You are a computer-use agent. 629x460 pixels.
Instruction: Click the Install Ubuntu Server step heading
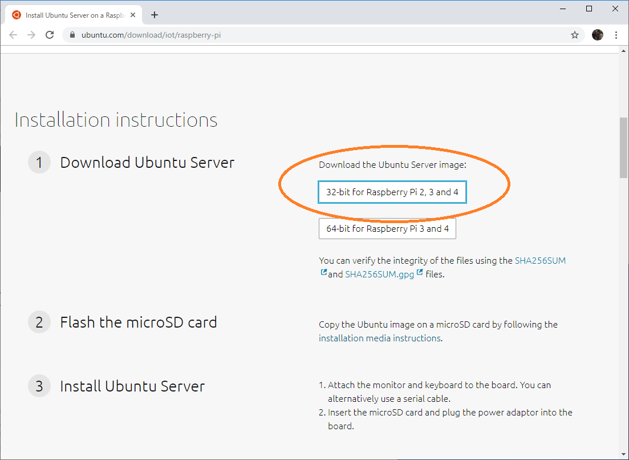pos(132,386)
